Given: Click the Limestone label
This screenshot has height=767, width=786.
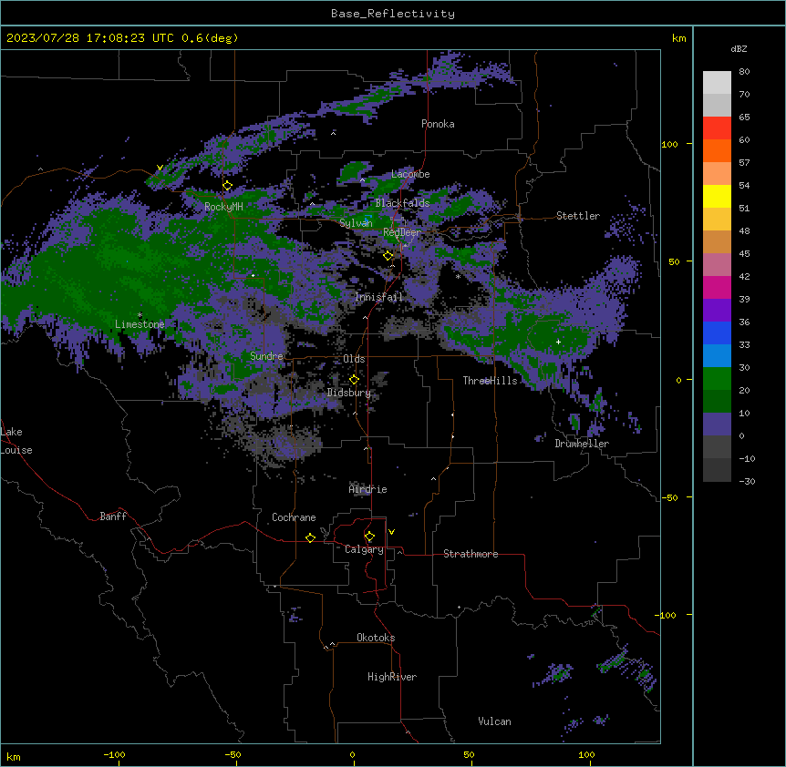Looking at the screenshot, I should [140, 324].
